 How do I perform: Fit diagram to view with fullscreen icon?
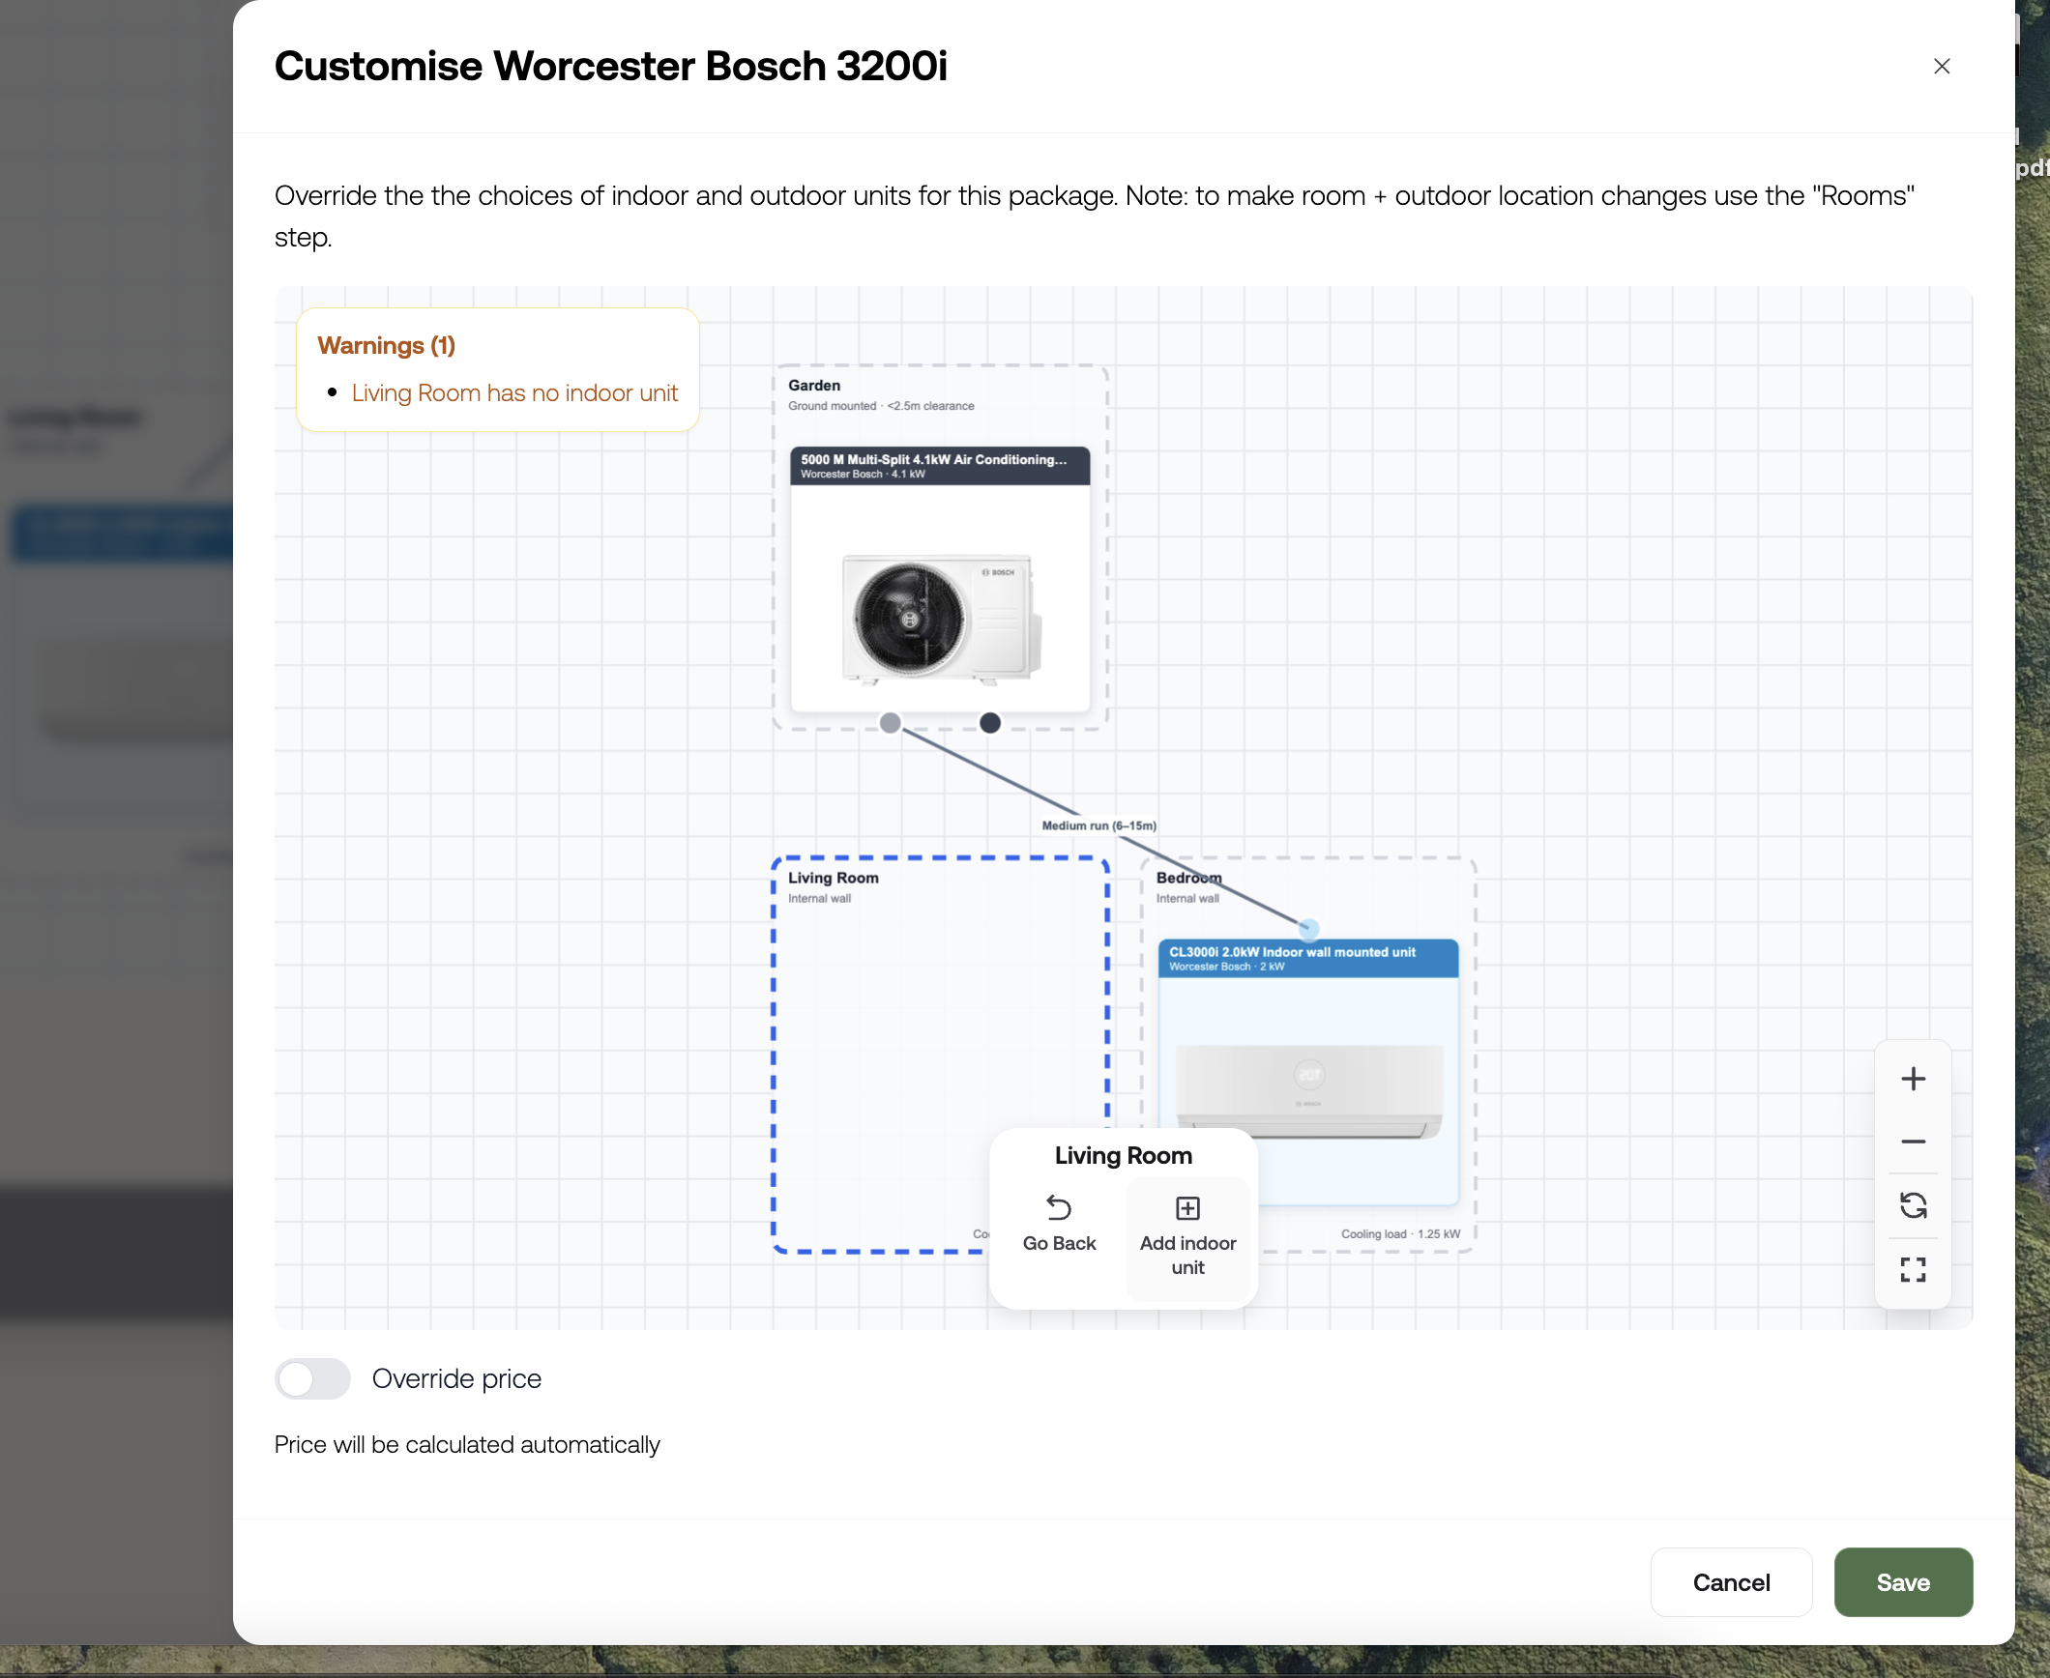click(1913, 1269)
